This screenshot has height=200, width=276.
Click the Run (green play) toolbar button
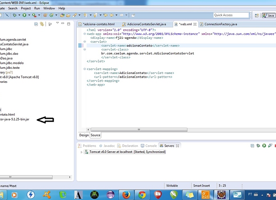click(x=24, y=15)
